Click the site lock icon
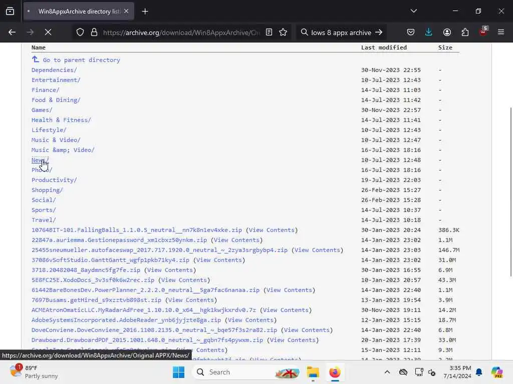 pos(94,32)
